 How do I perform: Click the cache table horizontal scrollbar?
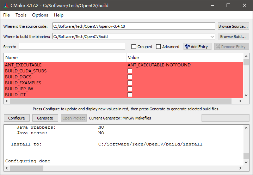point(121,101)
